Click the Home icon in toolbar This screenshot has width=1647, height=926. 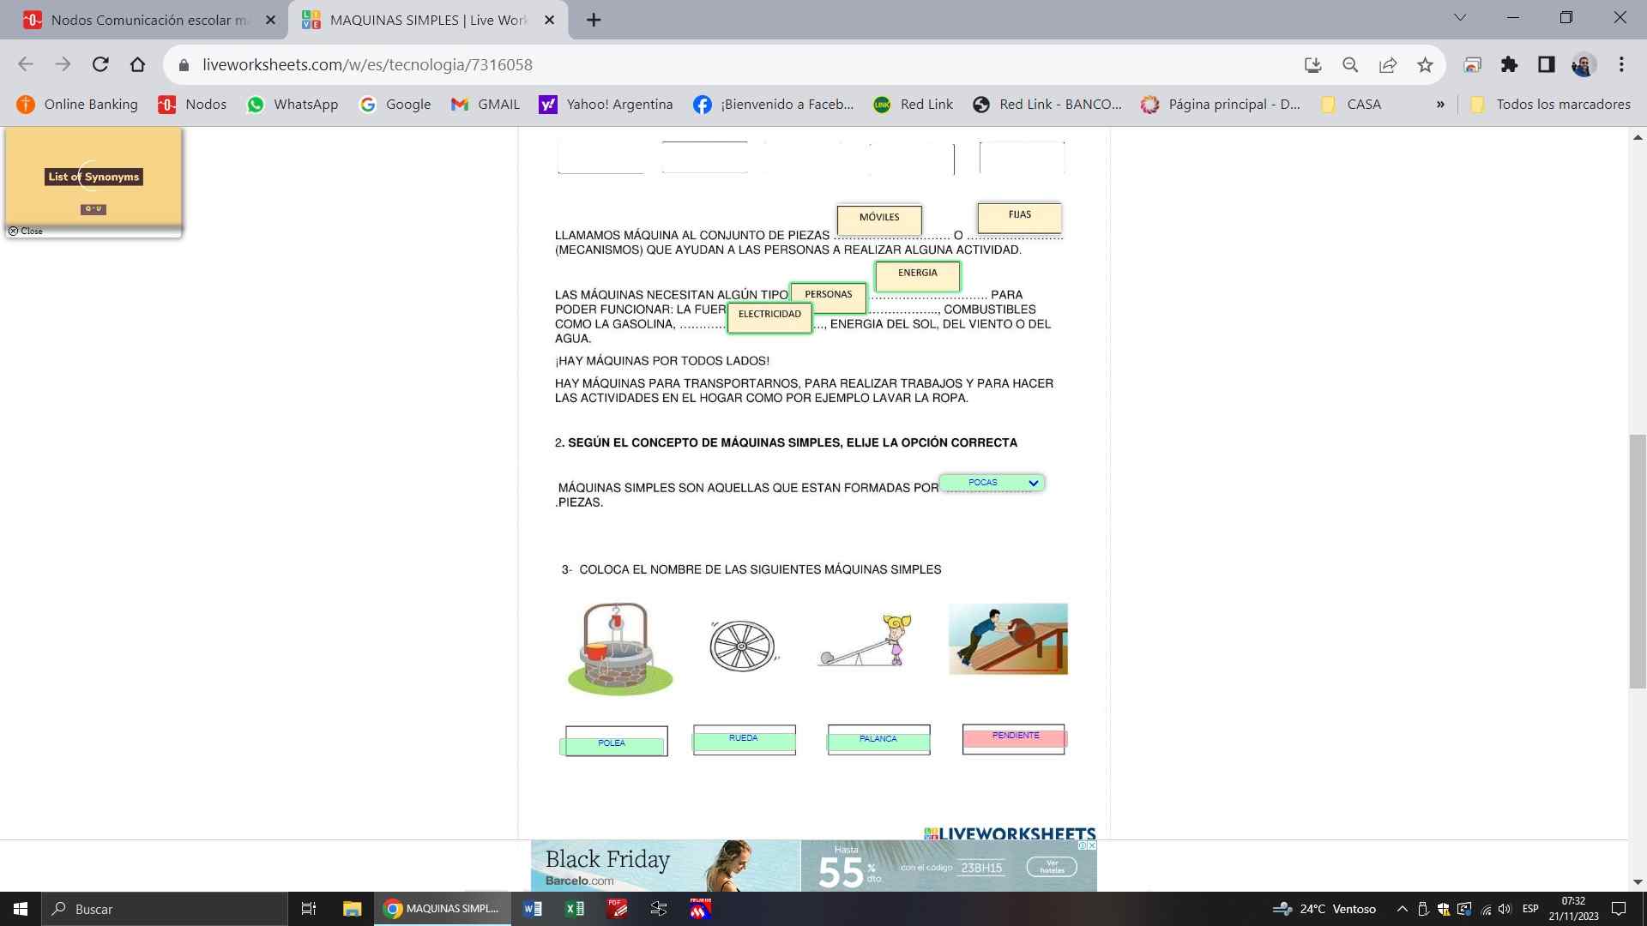tap(137, 64)
